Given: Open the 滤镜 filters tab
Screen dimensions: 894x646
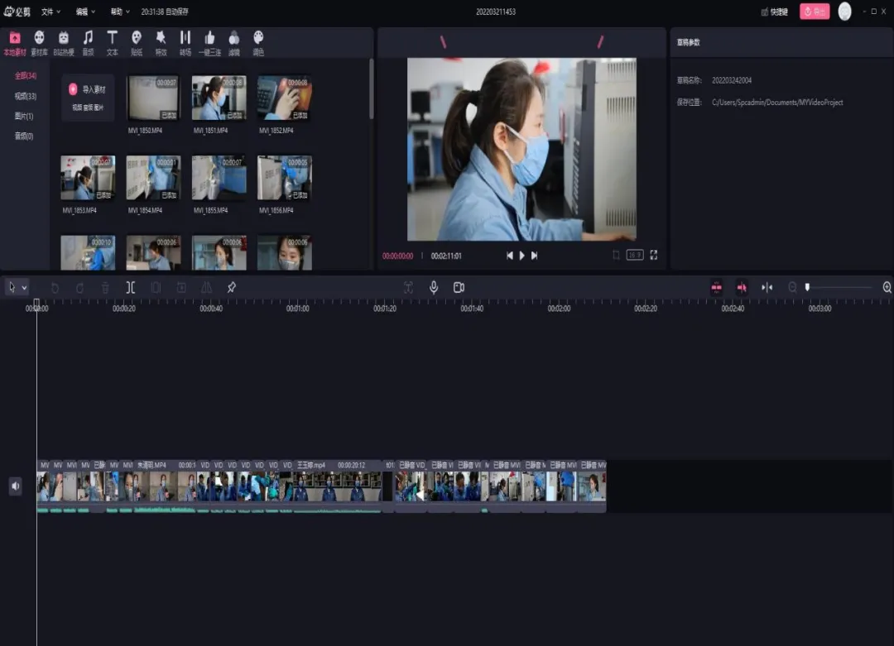Looking at the screenshot, I should 233,43.
